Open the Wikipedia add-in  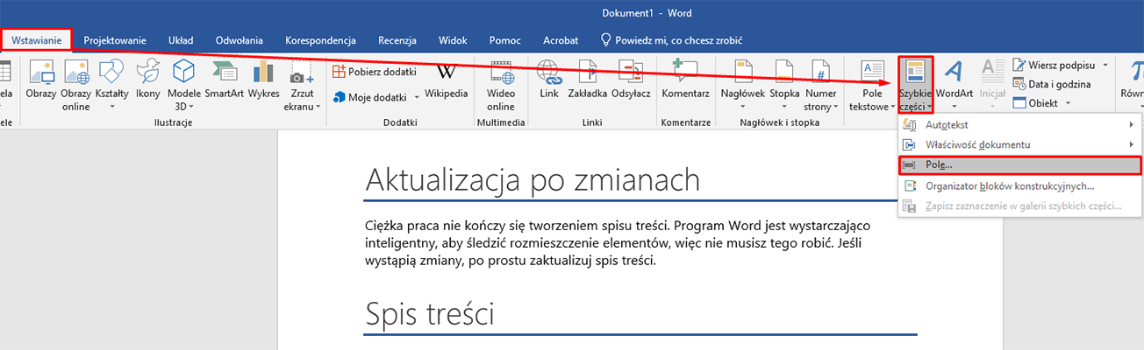click(x=447, y=80)
